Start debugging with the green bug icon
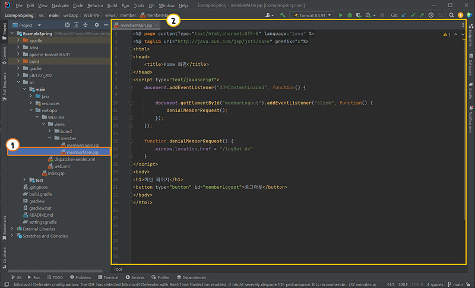This screenshot has width=475, height=288. tap(350, 15)
